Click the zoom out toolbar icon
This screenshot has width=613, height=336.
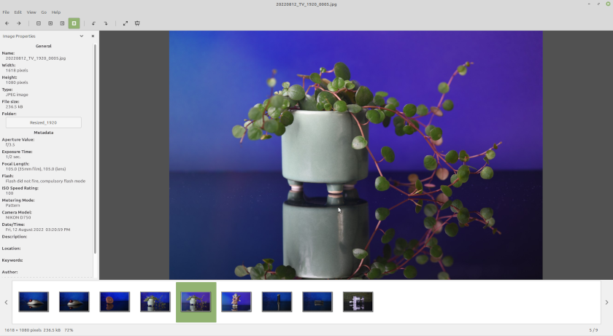50,23
